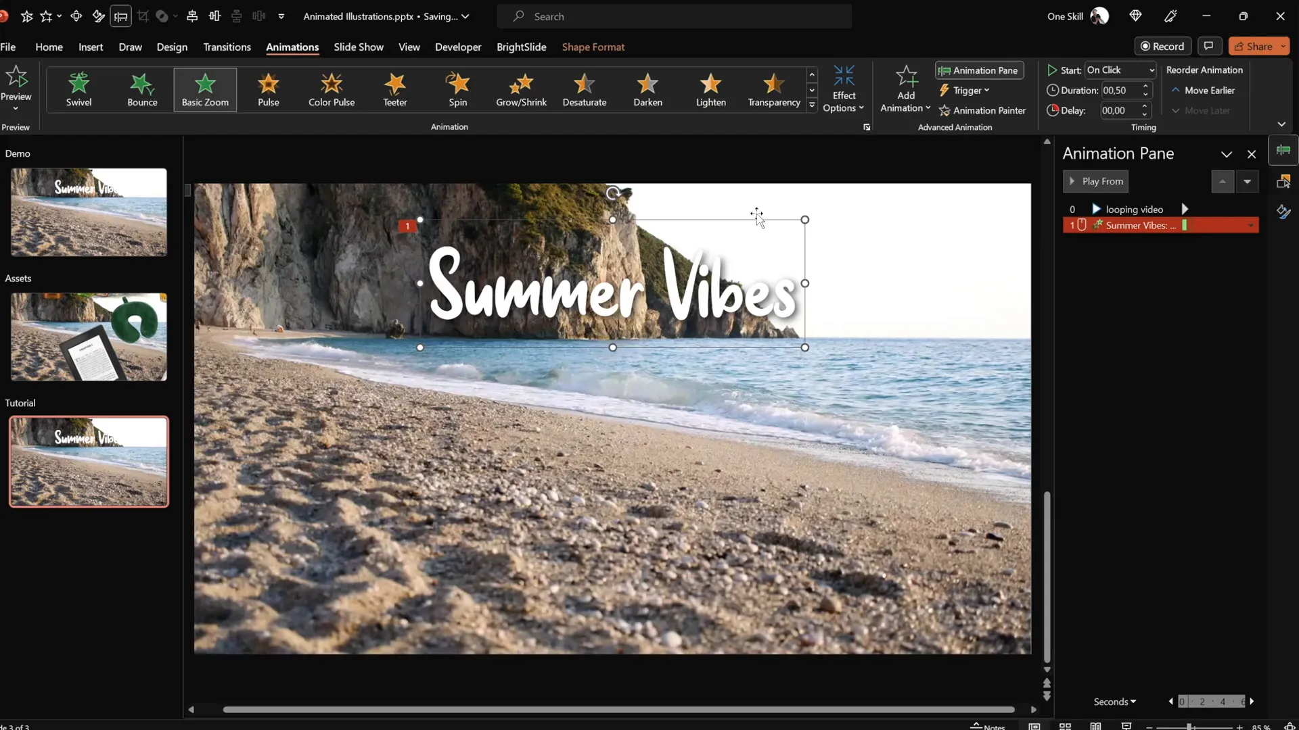Apply the Pulse emphasis effect
1299x730 pixels.
(269, 89)
